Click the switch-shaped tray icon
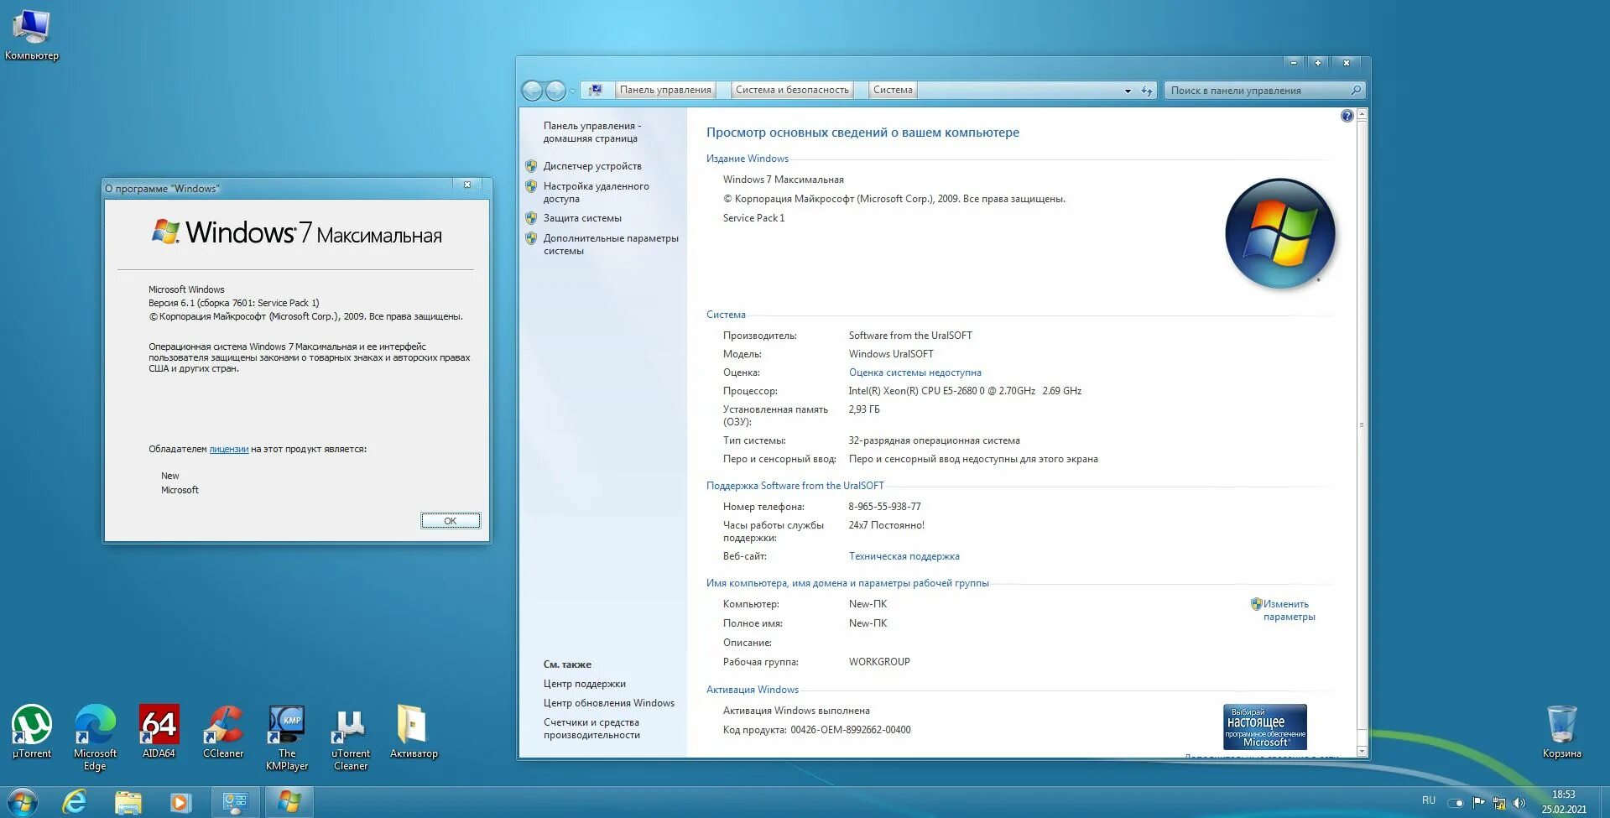 pyautogui.click(x=1456, y=803)
